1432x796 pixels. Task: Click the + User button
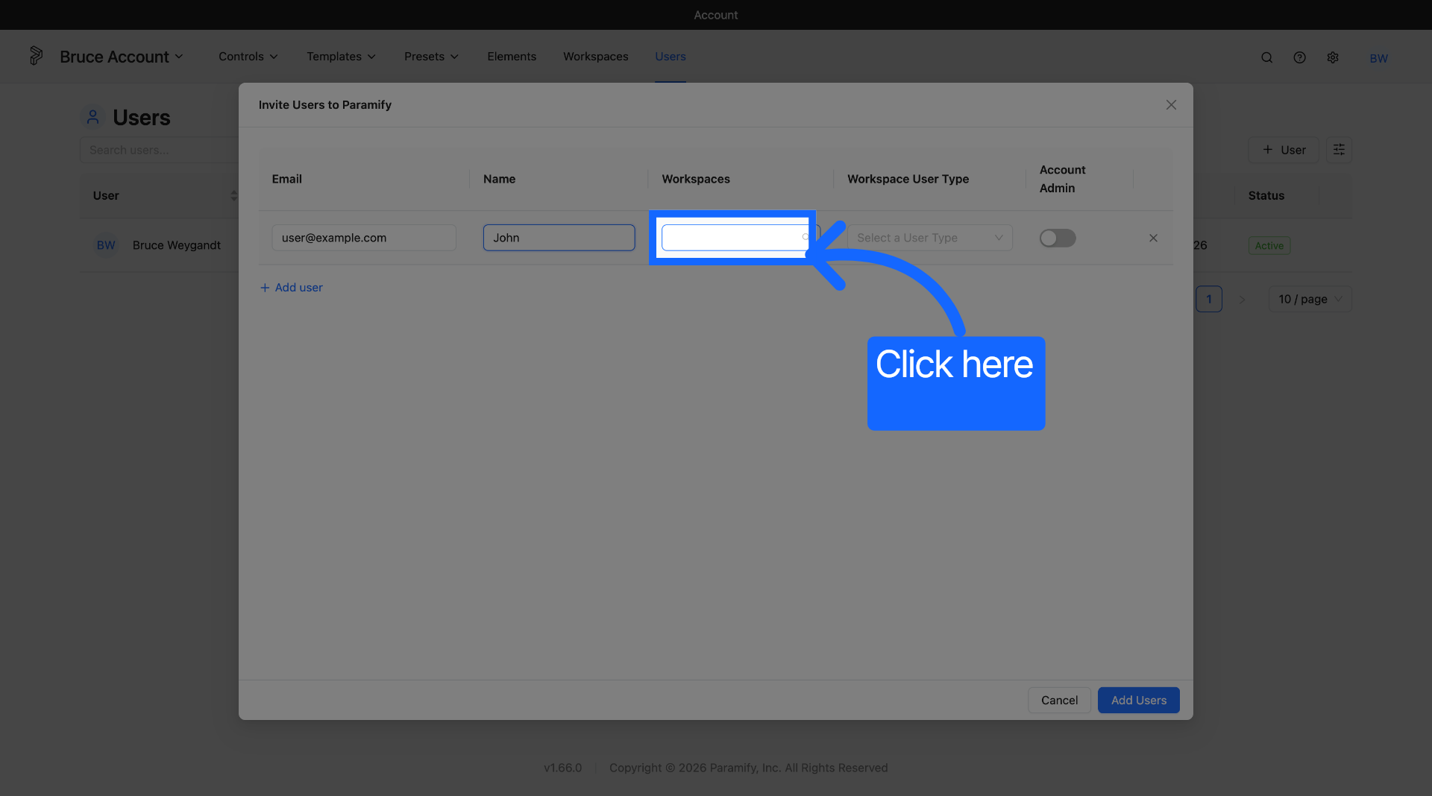click(1284, 150)
